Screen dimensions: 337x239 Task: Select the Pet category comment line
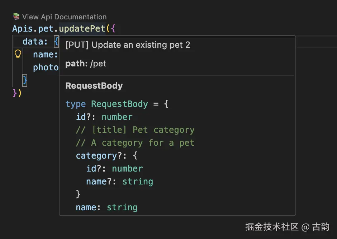tap(135, 130)
